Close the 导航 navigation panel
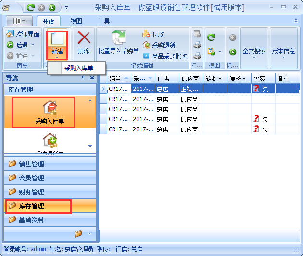Screen dimensions: 303x256 pyautogui.click(x=92, y=78)
